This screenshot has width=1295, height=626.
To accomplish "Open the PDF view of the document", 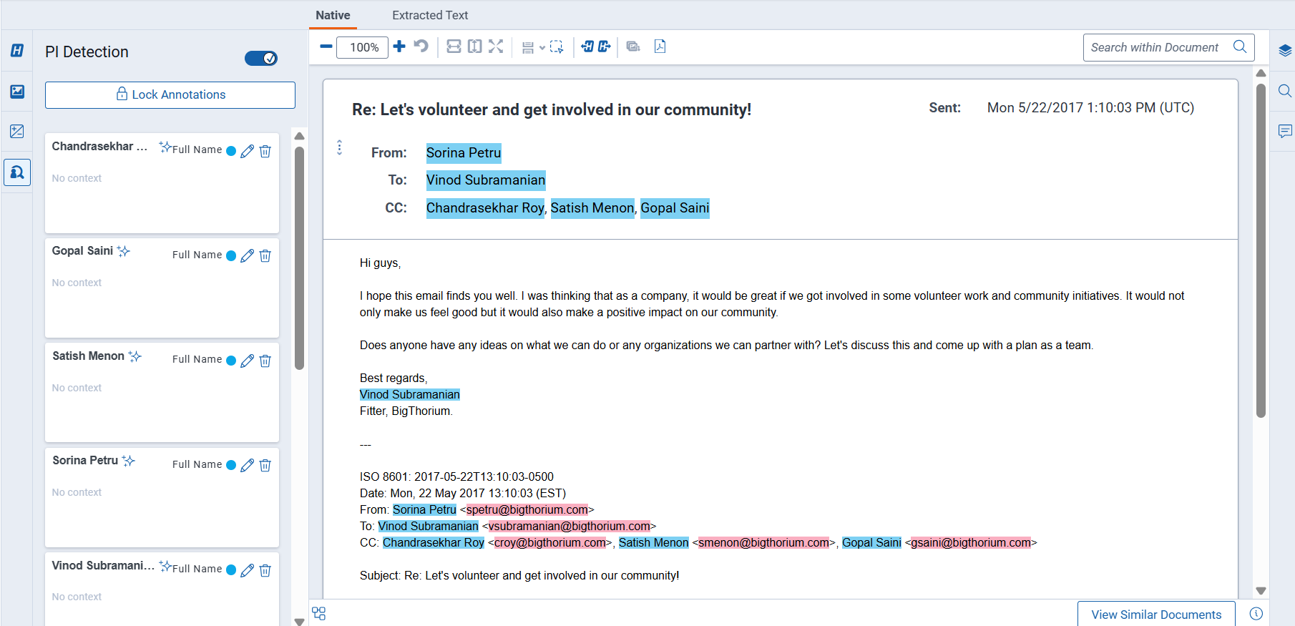I will pyautogui.click(x=660, y=47).
